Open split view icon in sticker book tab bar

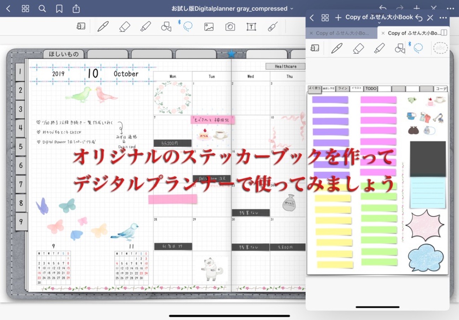coord(444,33)
